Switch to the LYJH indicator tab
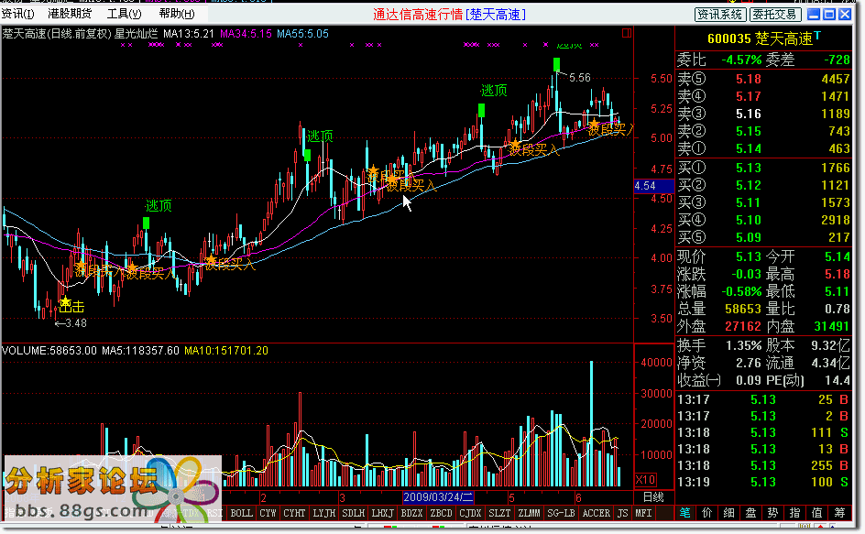This screenshot has height=534, width=865. 323,513
